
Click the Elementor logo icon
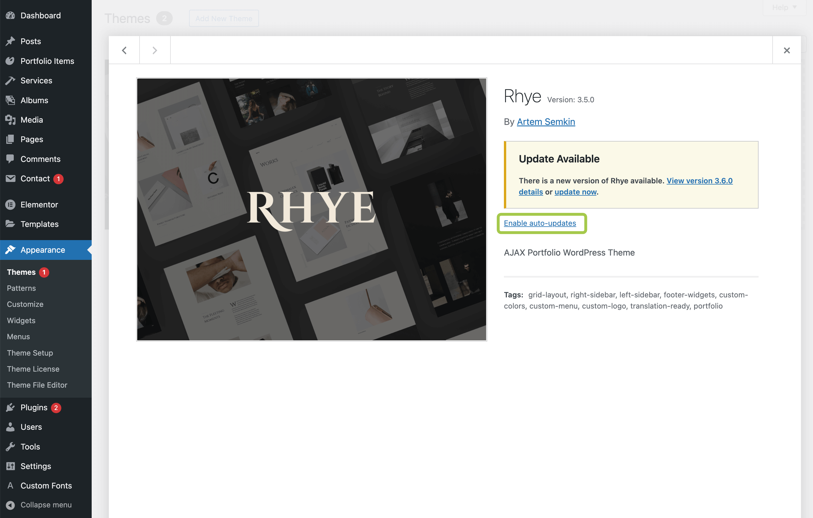(11, 205)
